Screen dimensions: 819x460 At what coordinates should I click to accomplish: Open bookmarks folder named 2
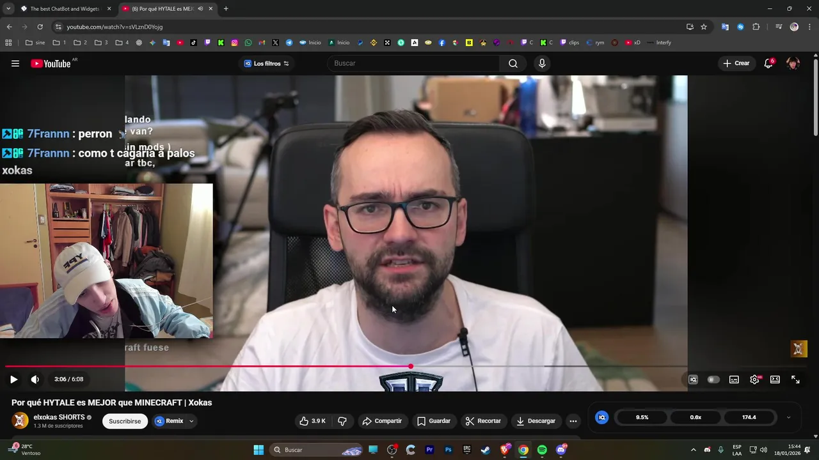coord(80,43)
